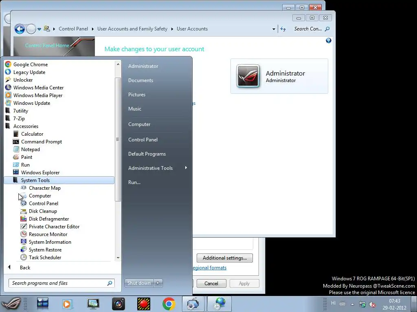Open Control Panel Home link
This screenshot has height=312, width=417.
[x=47, y=45]
